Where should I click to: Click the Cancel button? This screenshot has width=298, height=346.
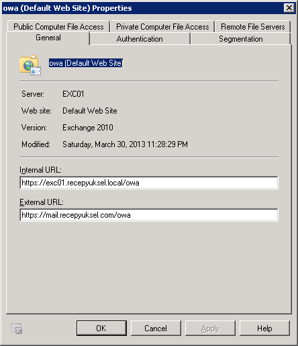(156, 329)
